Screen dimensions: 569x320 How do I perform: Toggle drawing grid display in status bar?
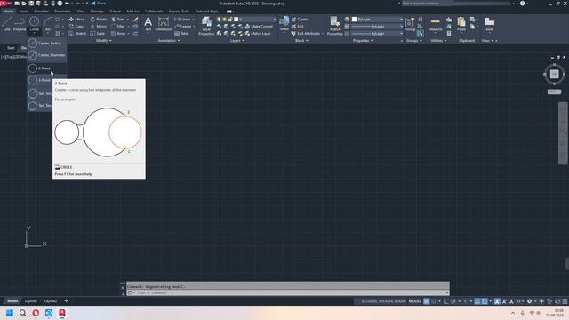(427, 301)
